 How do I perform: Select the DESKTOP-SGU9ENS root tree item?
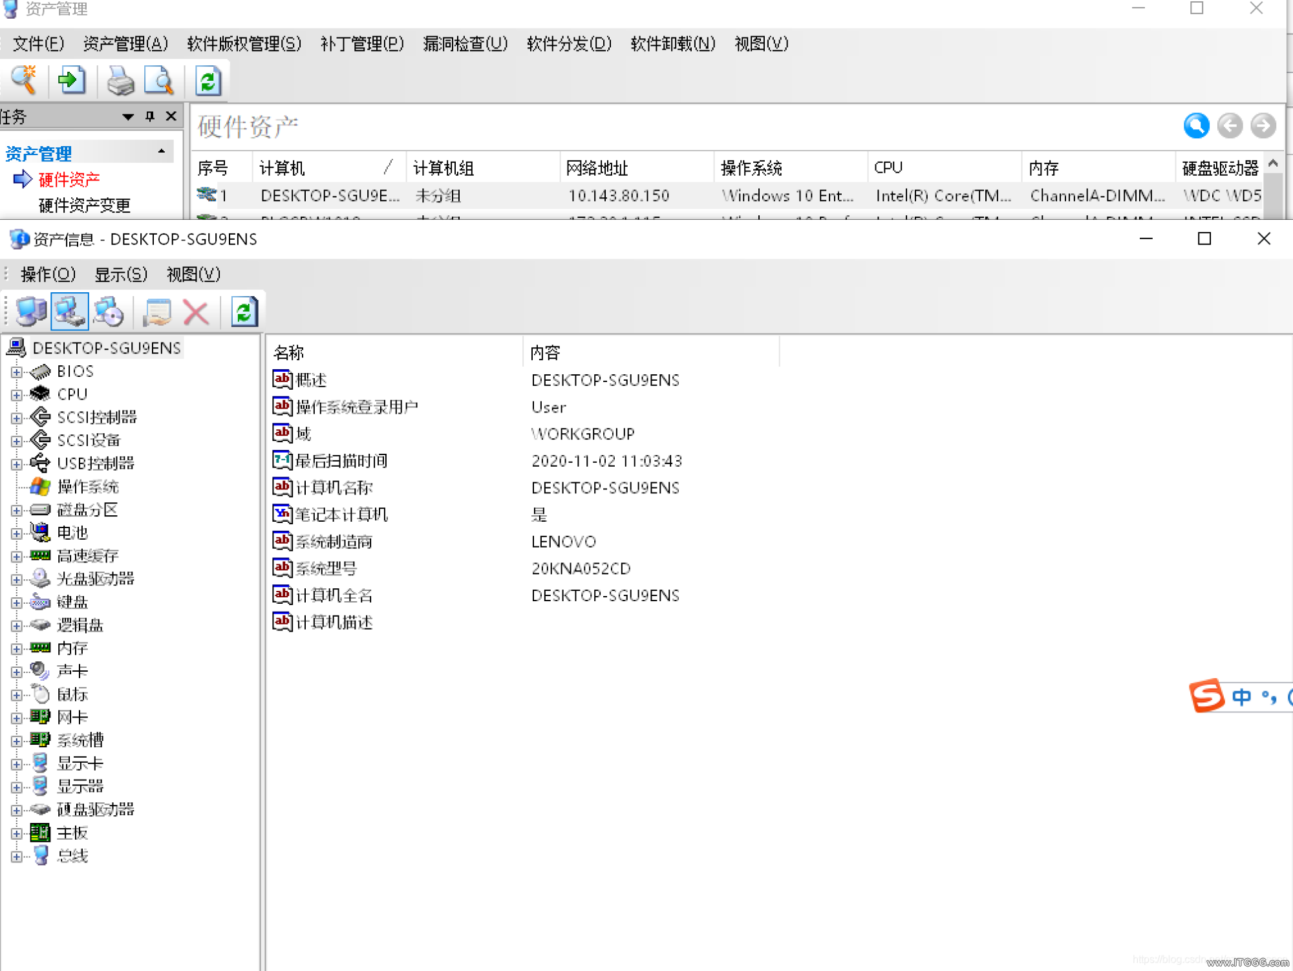click(x=107, y=348)
